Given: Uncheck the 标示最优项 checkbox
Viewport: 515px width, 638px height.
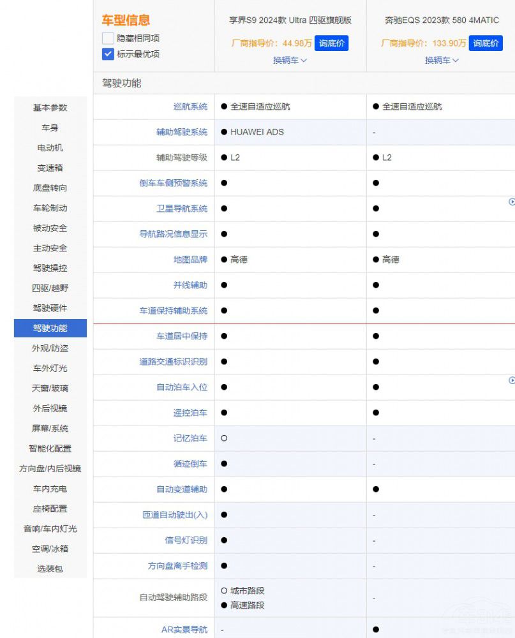Looking at the screenshot, I should (x=107, y=54).
